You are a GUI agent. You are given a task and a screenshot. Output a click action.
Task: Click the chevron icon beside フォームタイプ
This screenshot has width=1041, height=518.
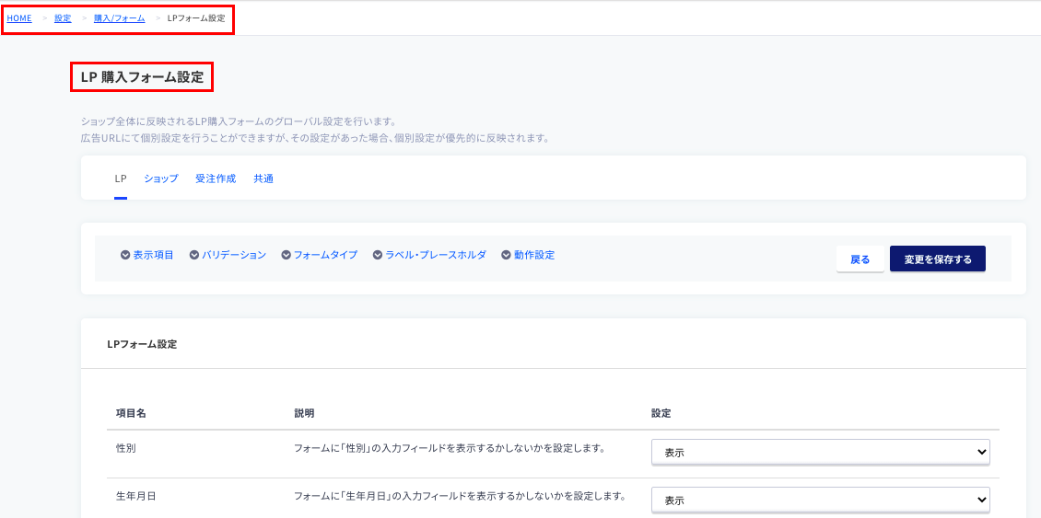(x=287, y=256)
